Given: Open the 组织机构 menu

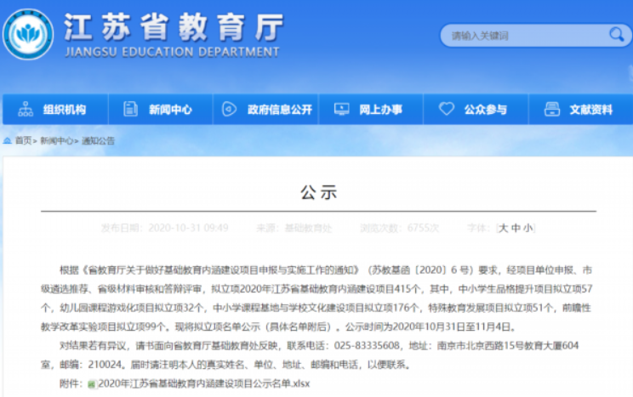Looking at the screenshot, I should [x=65, y=110].
